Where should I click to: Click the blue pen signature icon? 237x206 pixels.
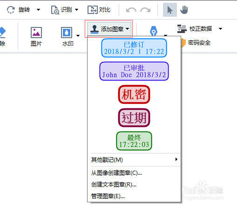click(154, 31)
